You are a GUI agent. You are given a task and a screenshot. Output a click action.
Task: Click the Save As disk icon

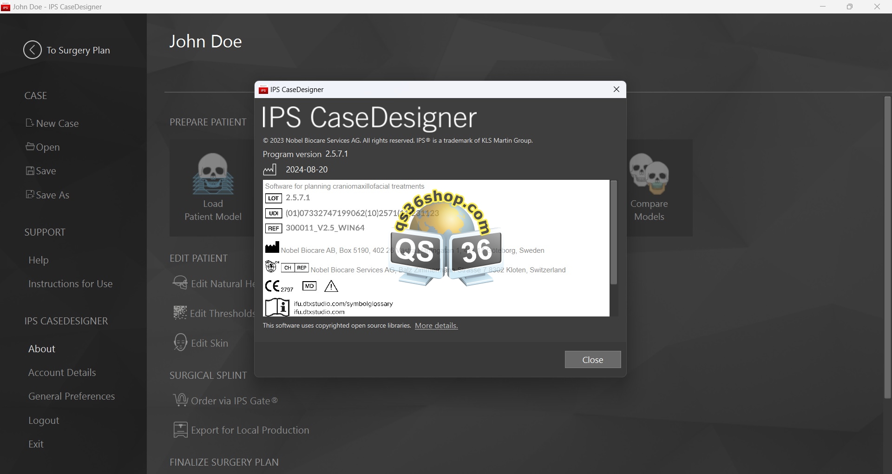click(x=30, y=194)
